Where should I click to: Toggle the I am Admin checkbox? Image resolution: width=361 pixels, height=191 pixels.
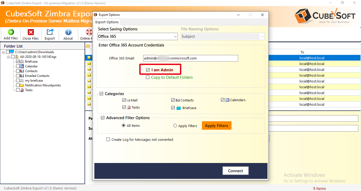tap(148, 70)
